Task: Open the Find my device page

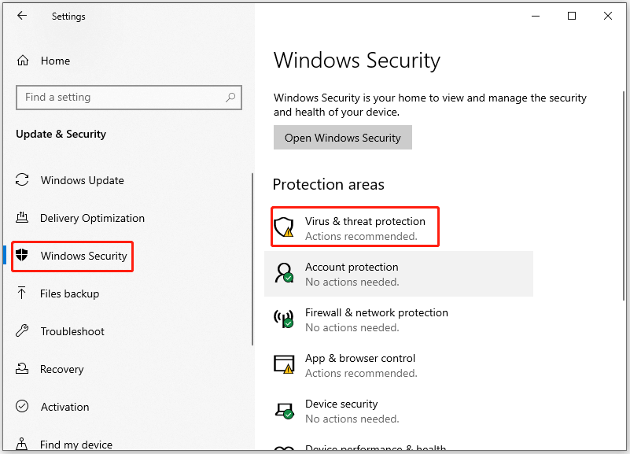Action: click(76, 445)
